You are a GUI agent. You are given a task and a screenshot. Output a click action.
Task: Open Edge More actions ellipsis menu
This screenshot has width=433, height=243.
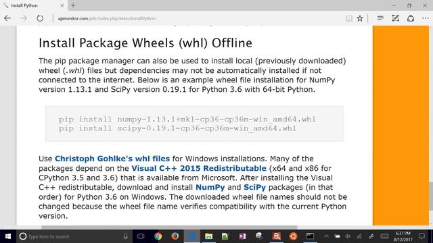426,18
